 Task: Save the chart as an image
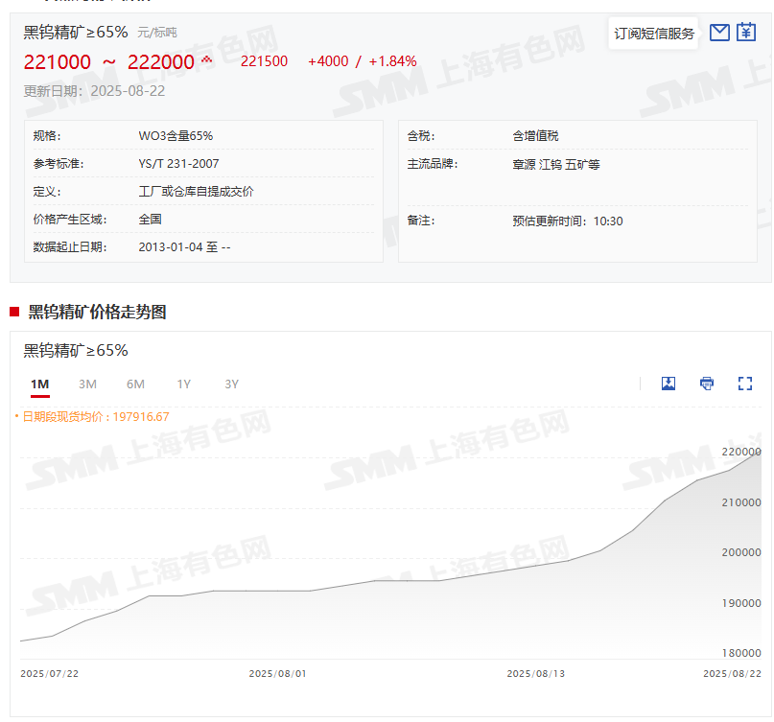pyautogui.click(x=668, y=384)
